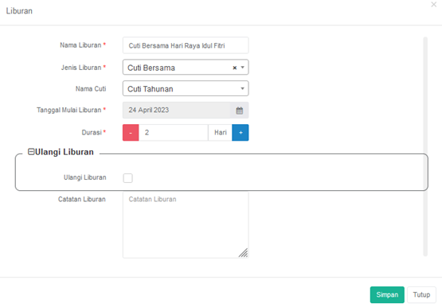Image resolution: width=442 pixels, height=307 pixels.
Task: Click the Durasi number input
Action: pyautogui.click(x=174, y=133)
